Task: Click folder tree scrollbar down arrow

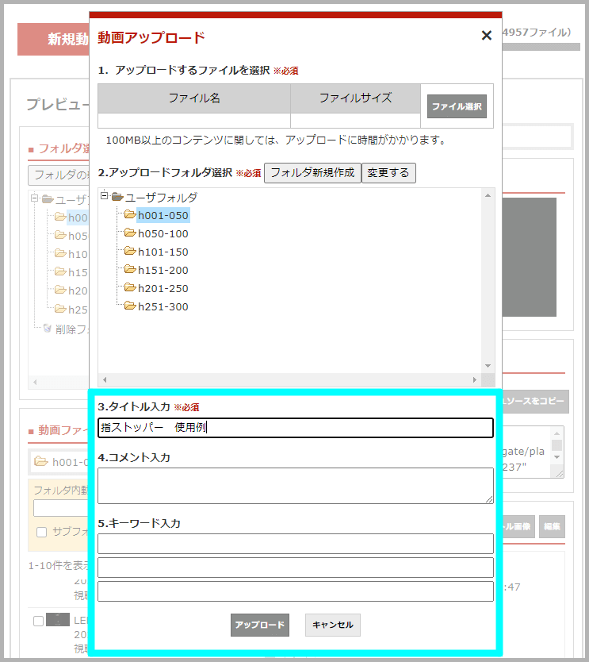Action: pyautogui.click(x=488, y=366)
